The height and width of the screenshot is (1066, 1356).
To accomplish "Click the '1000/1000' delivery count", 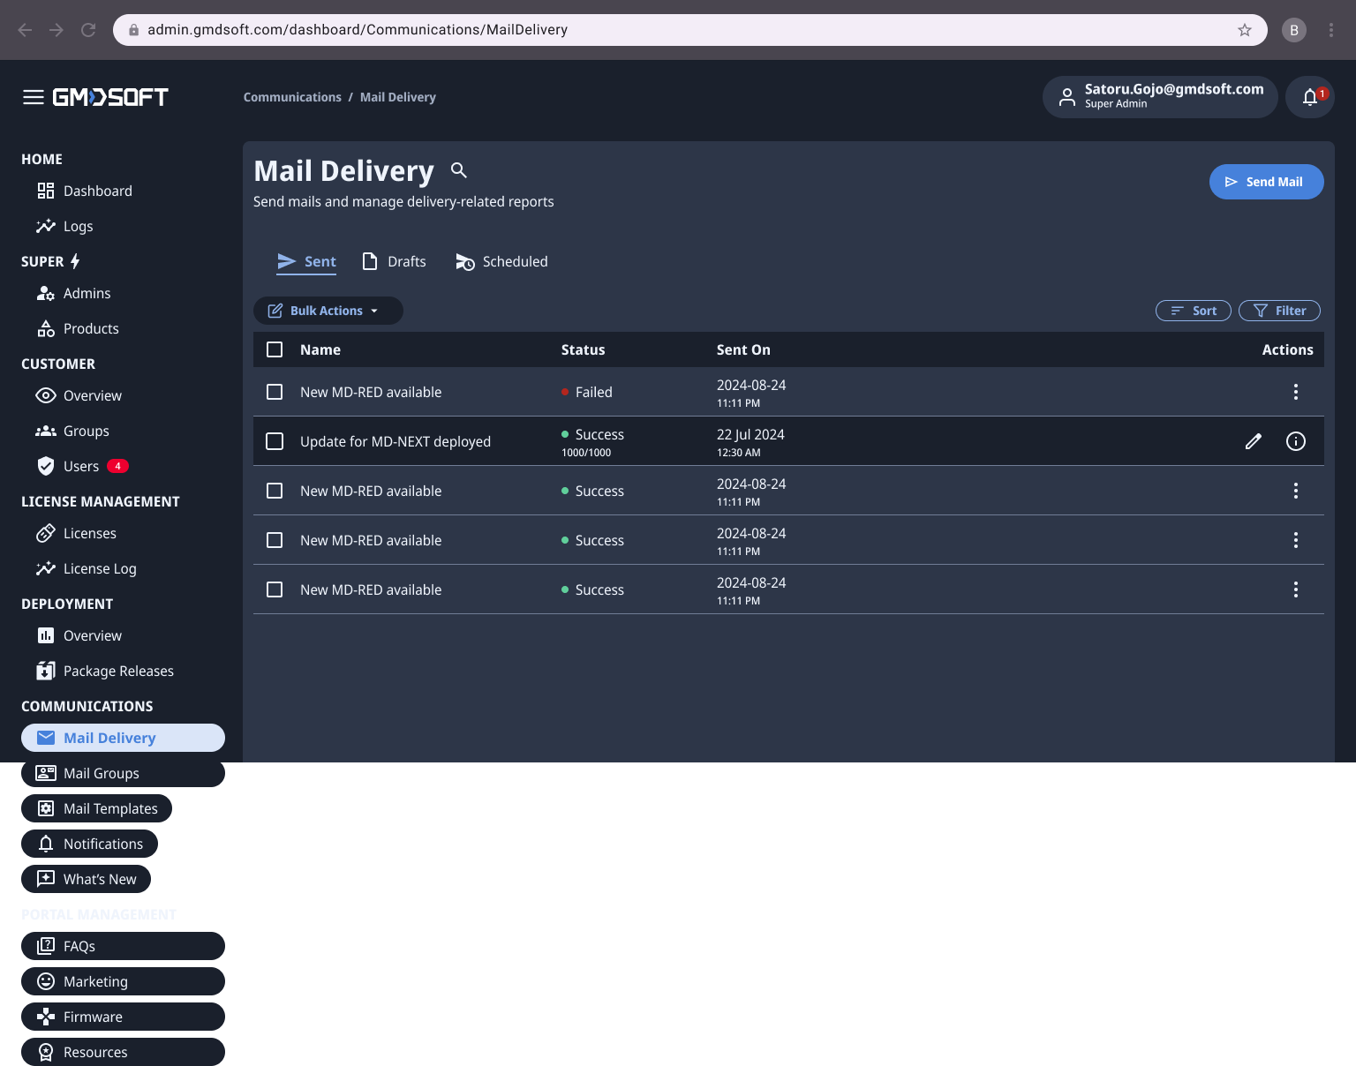I will (x=586, y=453).
